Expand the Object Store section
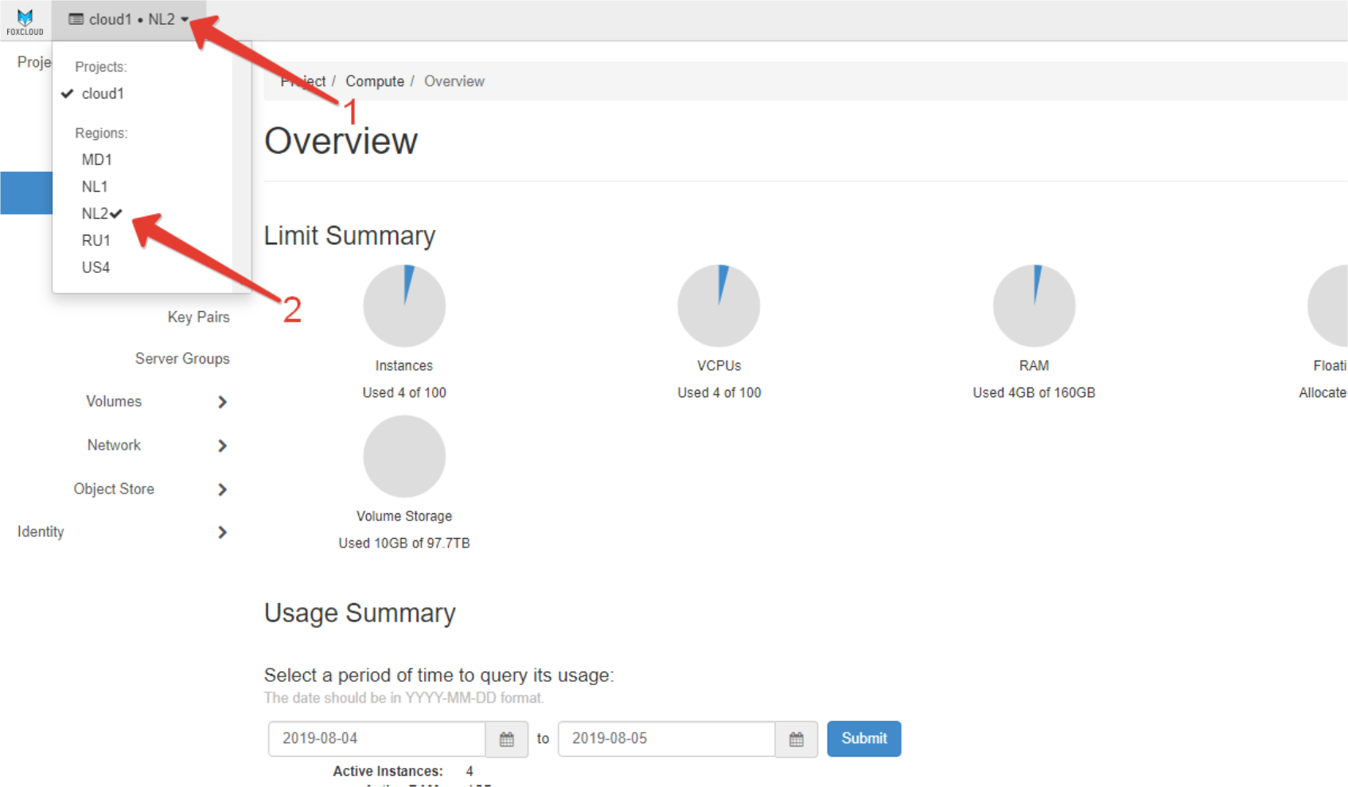 114,489
